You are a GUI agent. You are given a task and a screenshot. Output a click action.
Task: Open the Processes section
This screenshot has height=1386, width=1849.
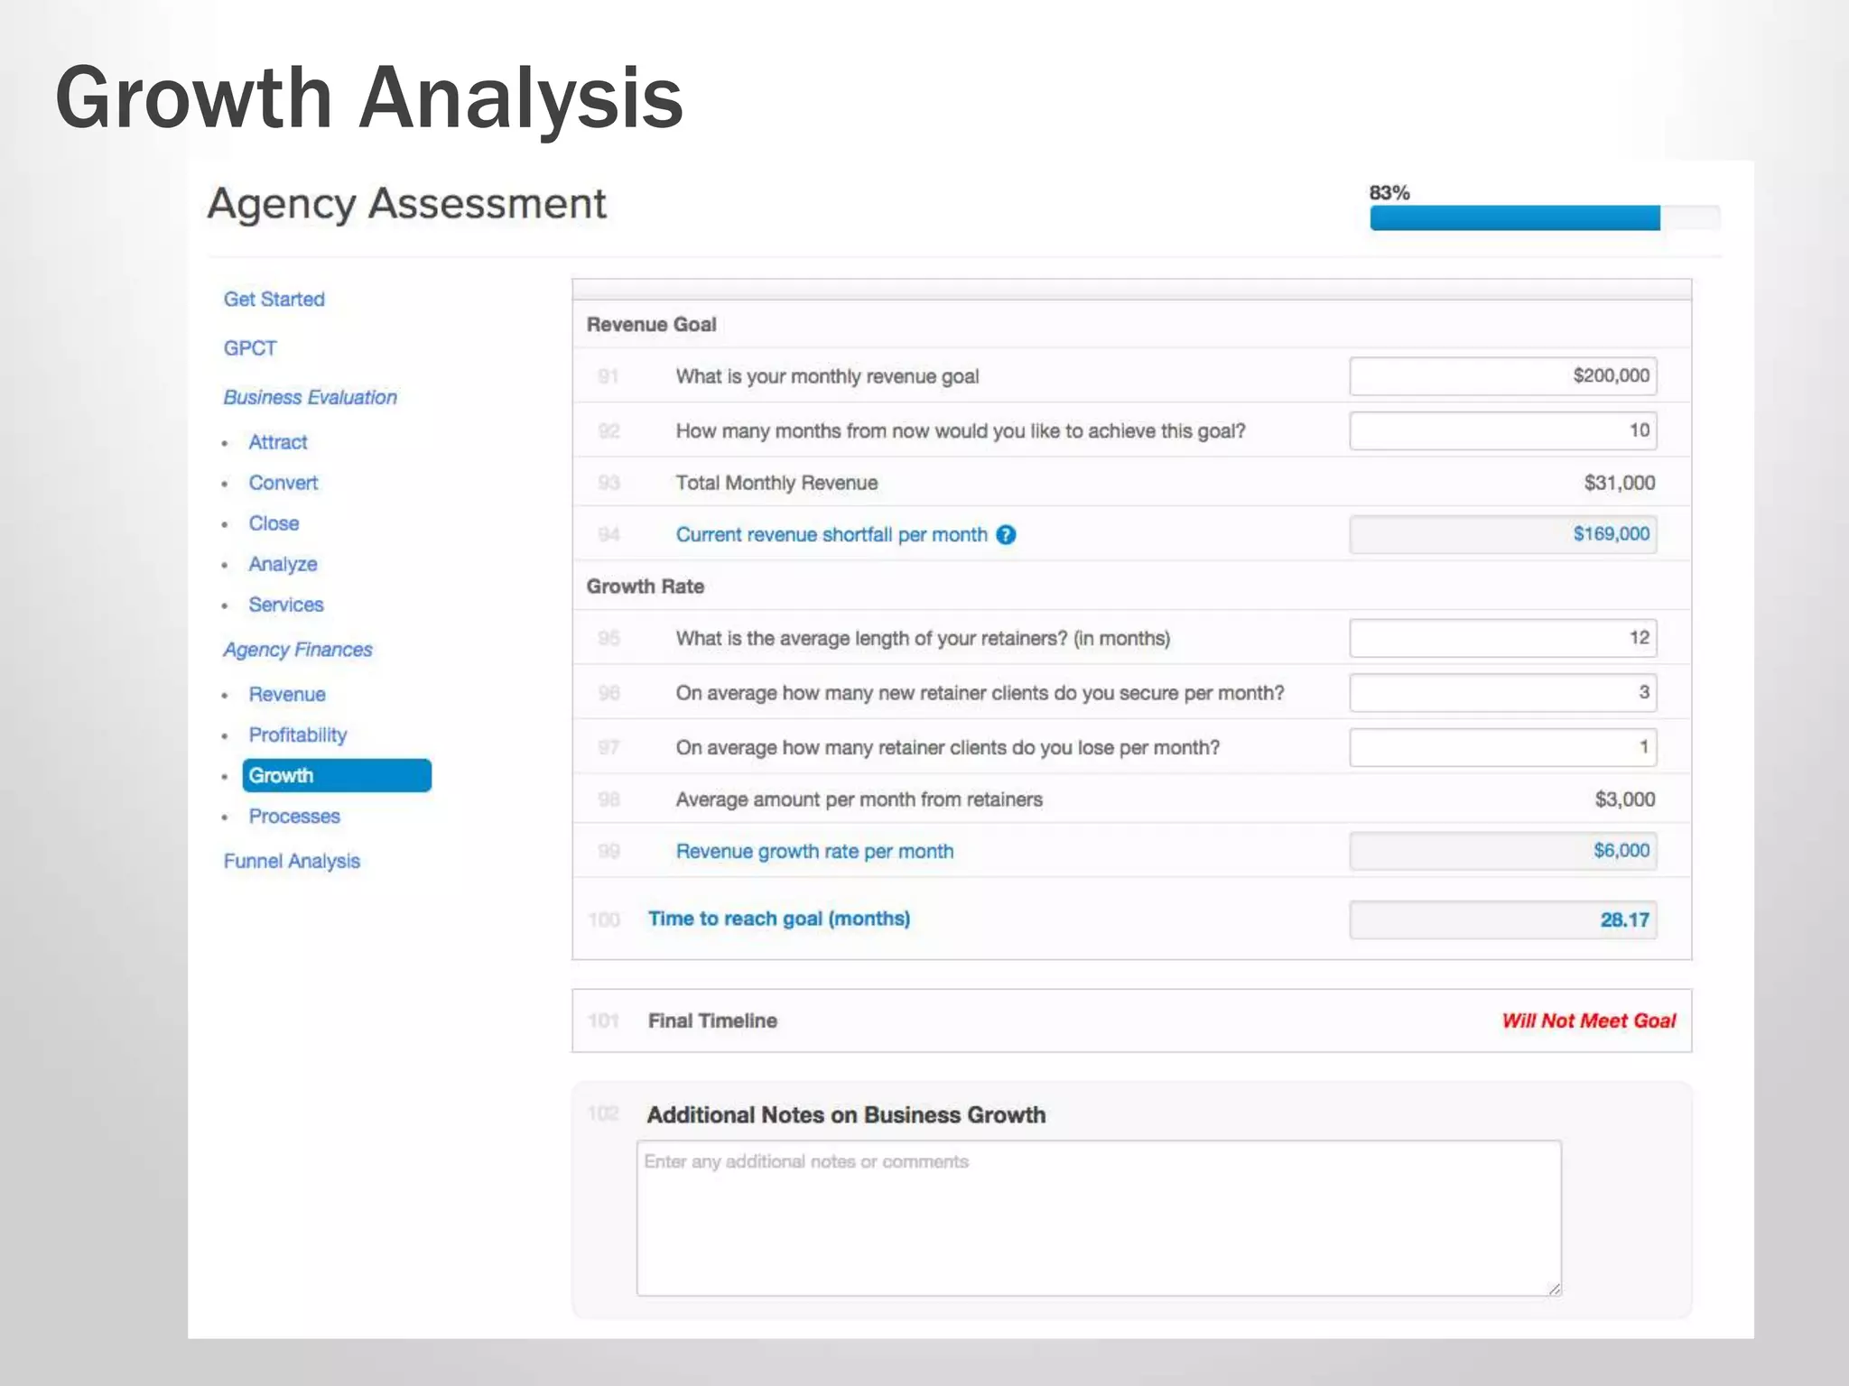coord(294,817)
